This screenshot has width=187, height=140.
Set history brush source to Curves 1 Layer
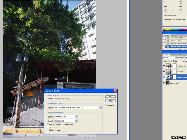164,41
